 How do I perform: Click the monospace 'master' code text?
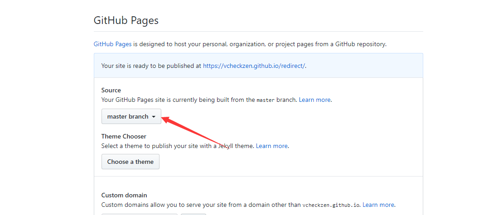(266, 100)
